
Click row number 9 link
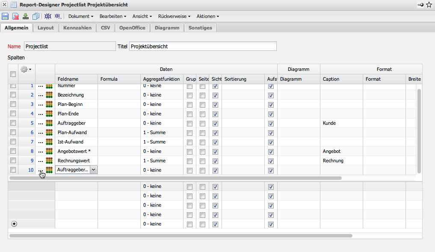32,161
